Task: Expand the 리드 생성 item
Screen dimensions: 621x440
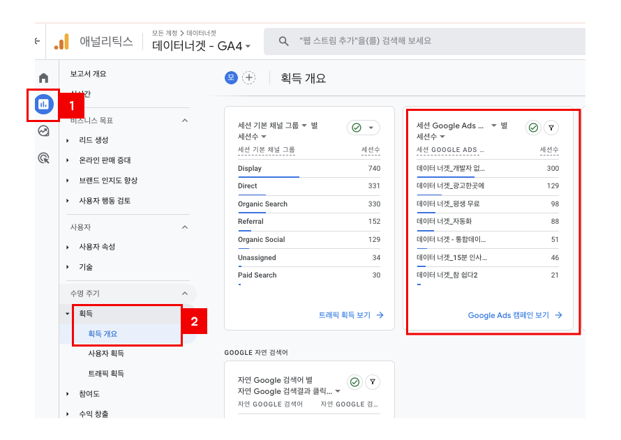Action: (x=68, y=140)
